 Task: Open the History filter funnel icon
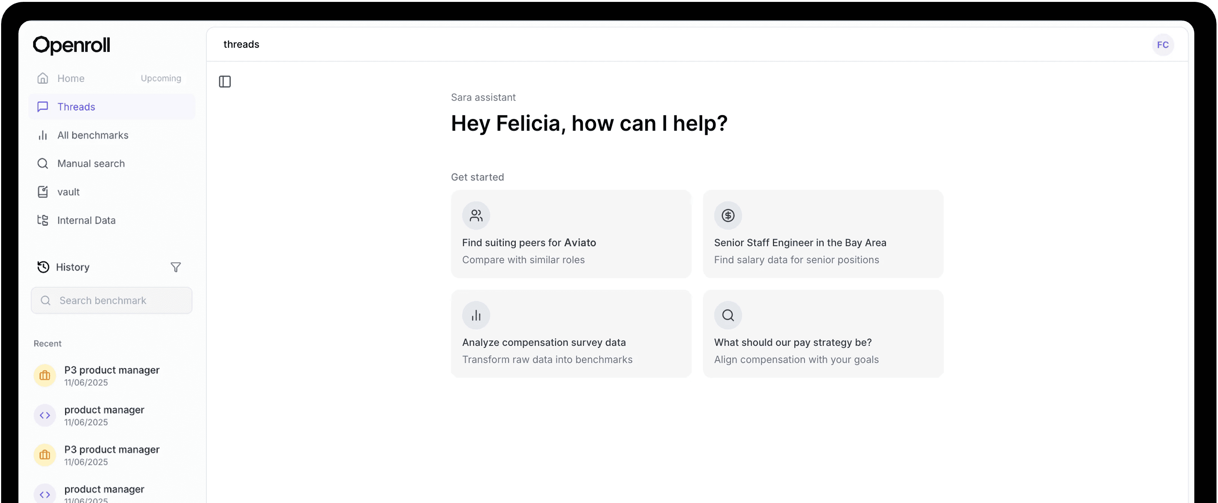pos(176,268)
